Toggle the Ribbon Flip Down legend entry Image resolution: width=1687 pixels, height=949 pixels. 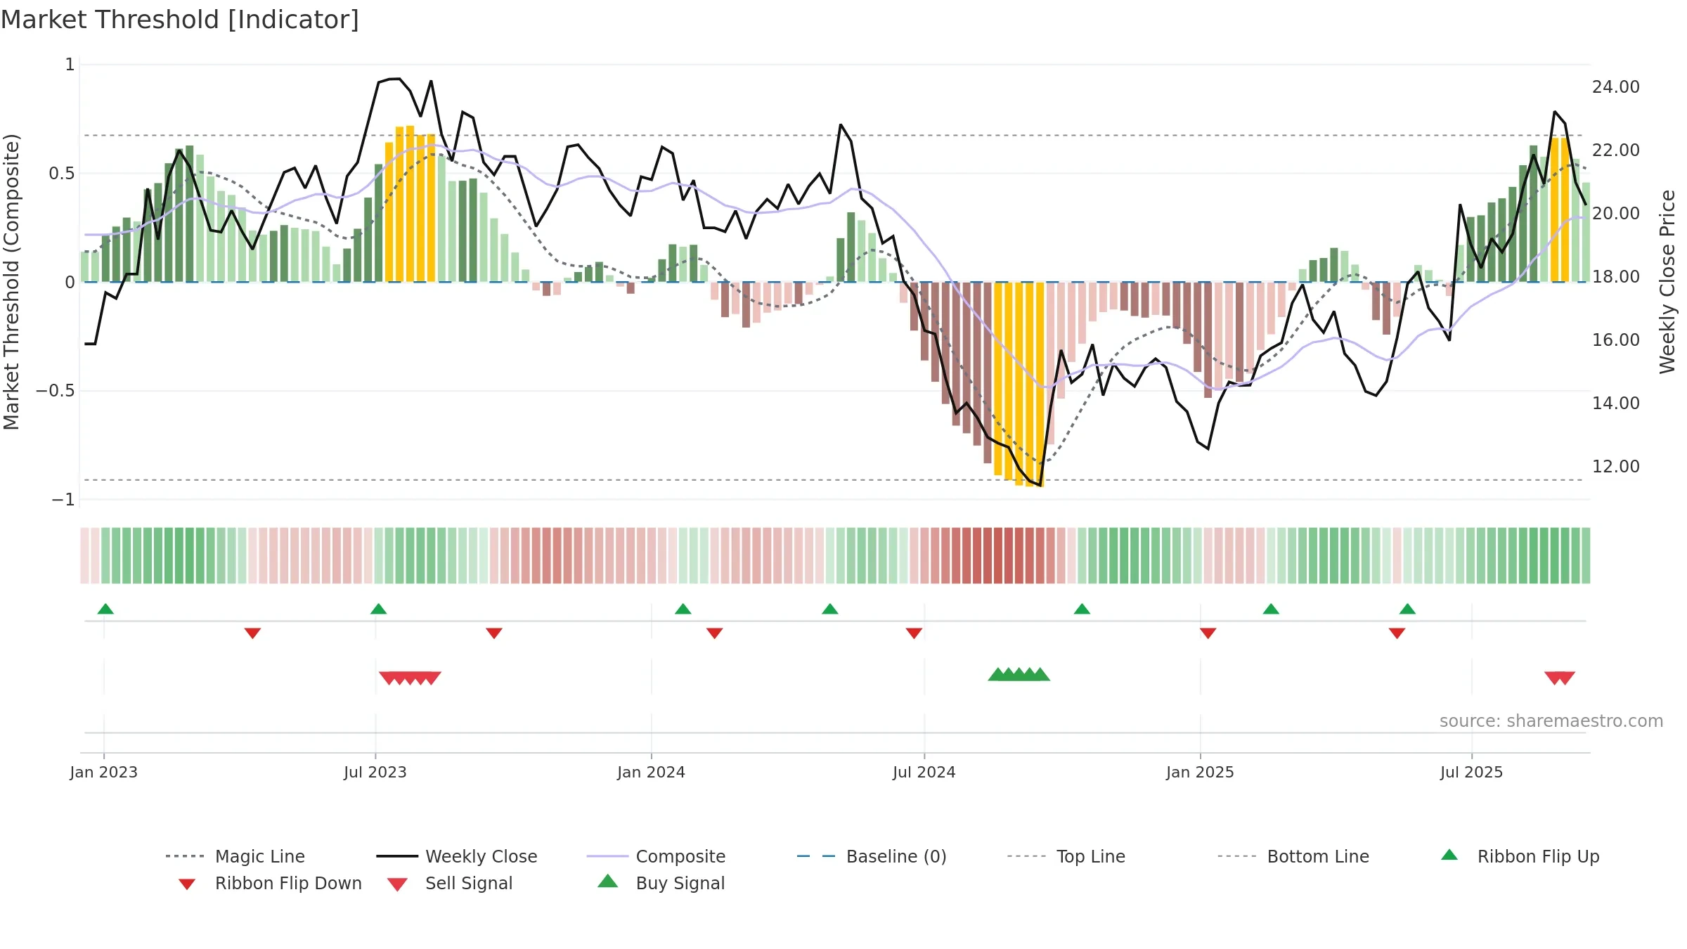[269, 883]
